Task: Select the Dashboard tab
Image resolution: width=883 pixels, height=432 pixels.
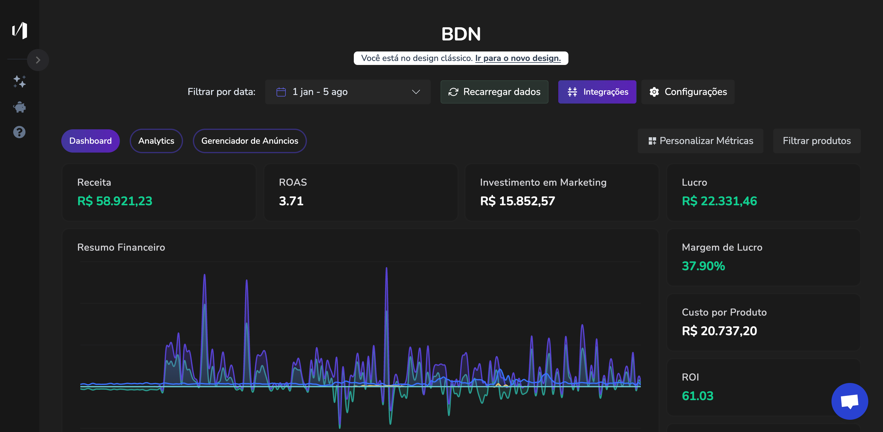Action: coord(90,141)
